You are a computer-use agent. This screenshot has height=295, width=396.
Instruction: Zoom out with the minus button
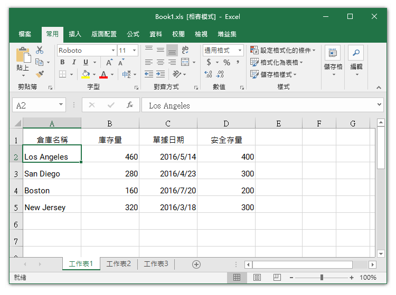(x=291, y=278)
